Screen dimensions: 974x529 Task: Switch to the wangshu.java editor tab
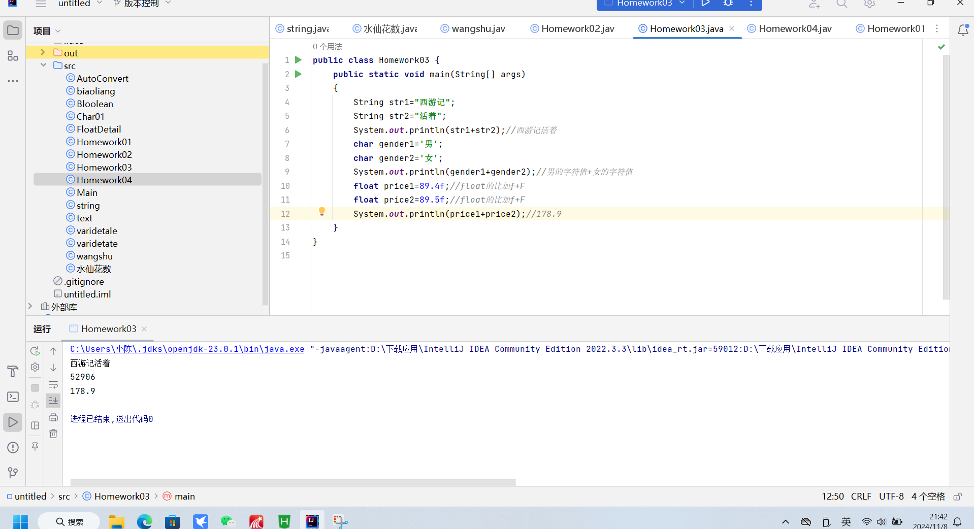[478, 29]
